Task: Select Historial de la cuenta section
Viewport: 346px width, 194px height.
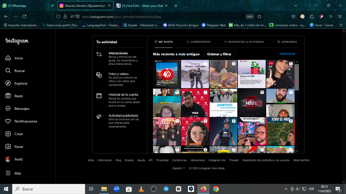Action: click(120, 100)
